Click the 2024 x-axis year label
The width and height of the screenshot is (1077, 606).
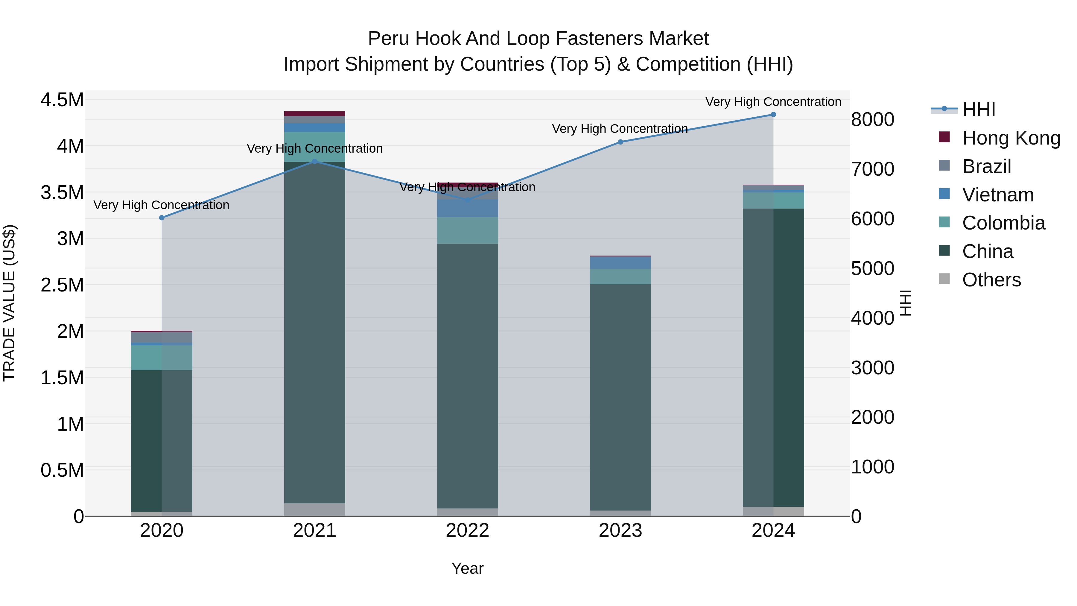pyautogui.click(x=773, y=531)
